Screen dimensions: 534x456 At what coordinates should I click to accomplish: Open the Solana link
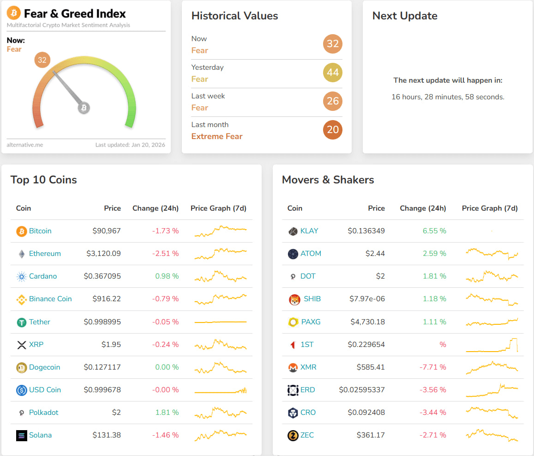click(40, 435)
